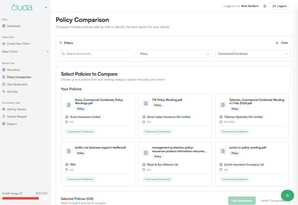Click the Full Comparison button
Image resolution: width=298 pixels, height=205 pixels.
point(242,201)
